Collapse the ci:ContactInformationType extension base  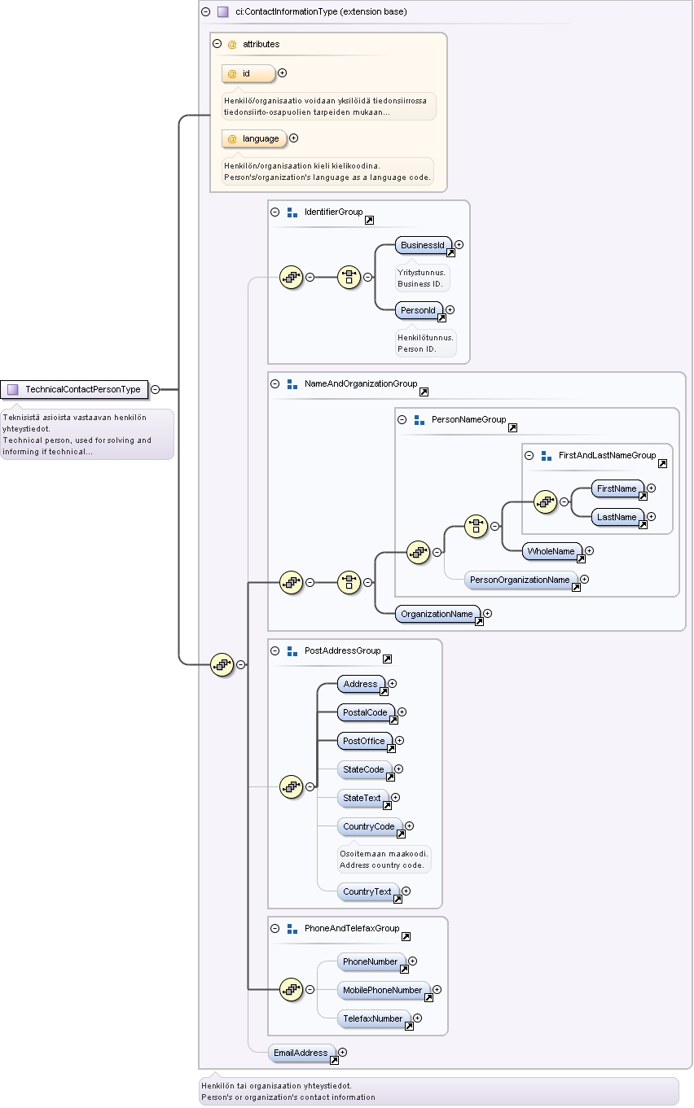(206, 12)
